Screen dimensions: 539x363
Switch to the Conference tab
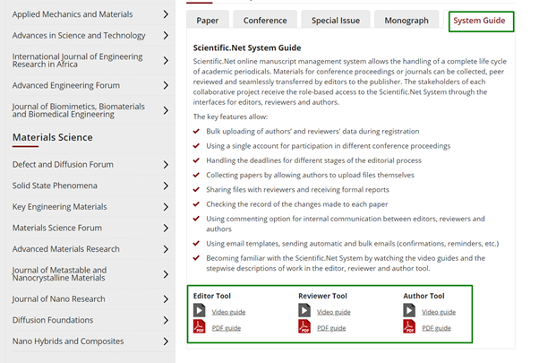[265, 20]
